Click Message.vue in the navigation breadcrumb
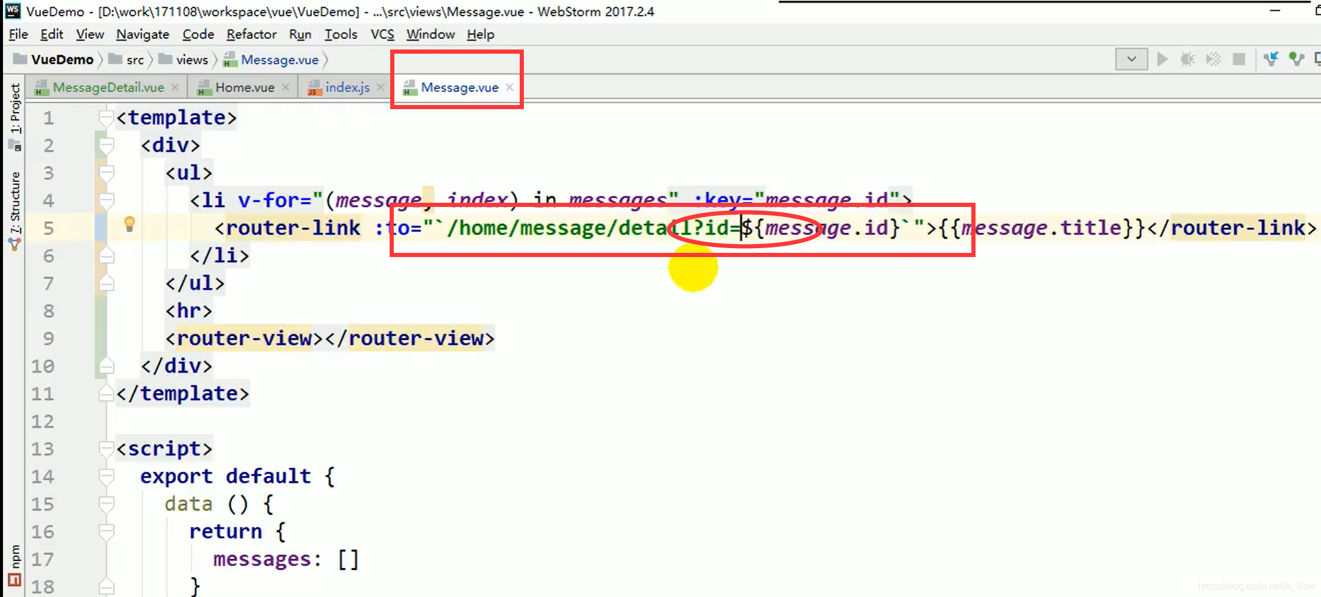 279,59
